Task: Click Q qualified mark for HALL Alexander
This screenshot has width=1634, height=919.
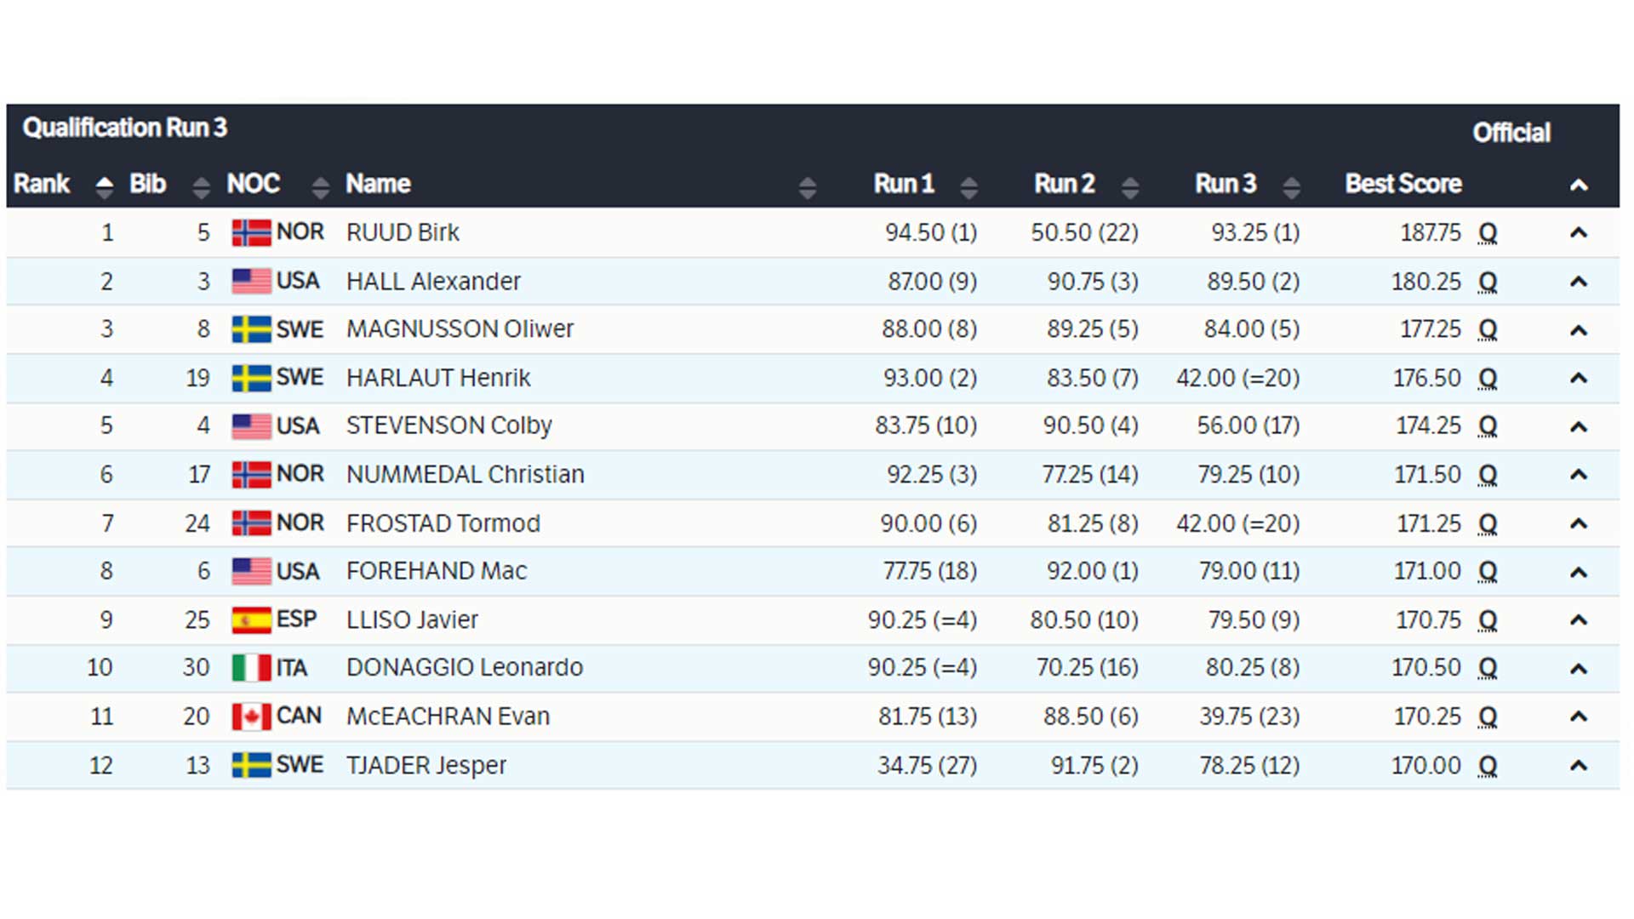Action: tap(1487, 282)
